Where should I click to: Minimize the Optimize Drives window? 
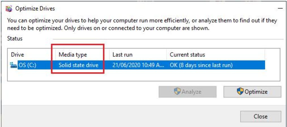point(280,8)
